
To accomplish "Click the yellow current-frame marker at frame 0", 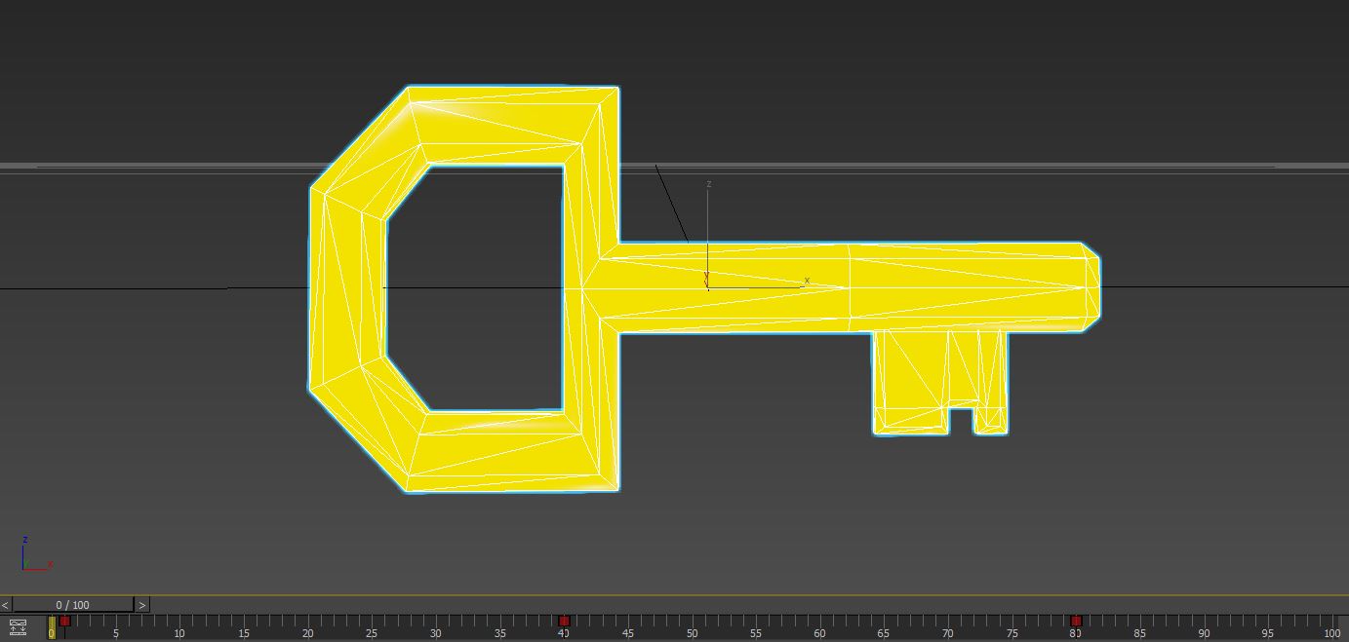I will [52, 627].
